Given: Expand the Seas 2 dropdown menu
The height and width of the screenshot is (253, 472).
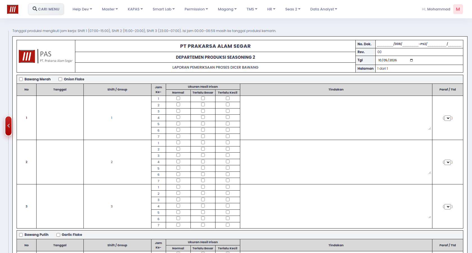Looking at the screenshot, I should coord(293,9).
